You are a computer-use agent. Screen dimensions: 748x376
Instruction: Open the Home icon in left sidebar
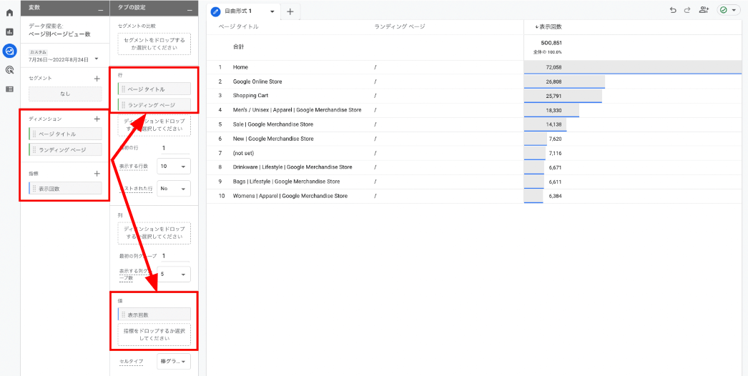9,13
